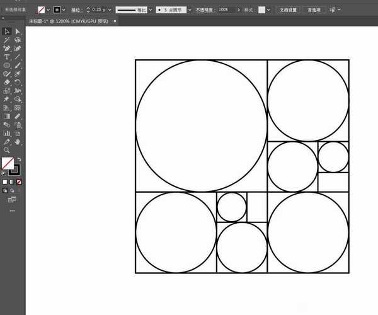Select the Selection tool (black arrow)

click(x=6, y=31)
